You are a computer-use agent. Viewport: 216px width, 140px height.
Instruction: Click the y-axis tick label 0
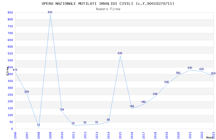pyautogui.click(x=12, y=129)
